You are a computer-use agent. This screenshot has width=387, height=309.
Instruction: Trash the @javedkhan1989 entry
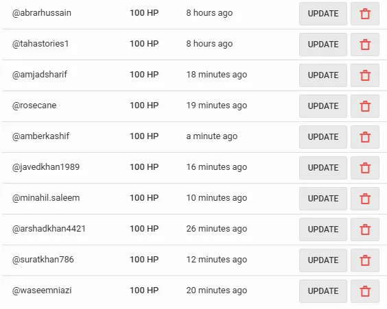pos(365,168)
